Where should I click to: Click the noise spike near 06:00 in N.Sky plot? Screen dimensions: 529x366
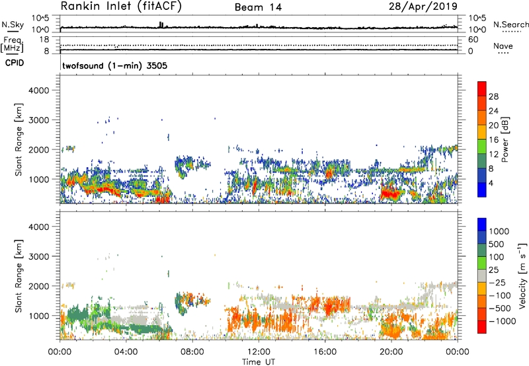pos(161,24)
